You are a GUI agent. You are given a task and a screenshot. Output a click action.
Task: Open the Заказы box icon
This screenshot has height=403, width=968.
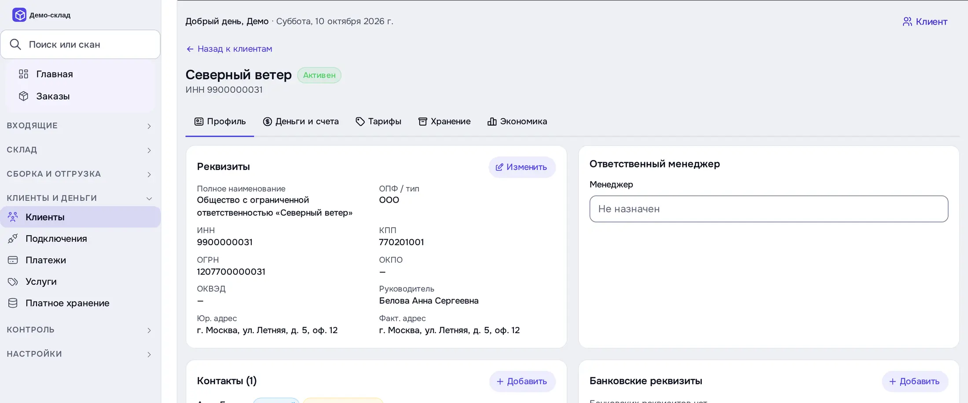pos(23,96)
